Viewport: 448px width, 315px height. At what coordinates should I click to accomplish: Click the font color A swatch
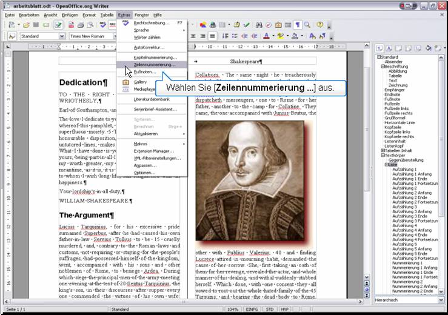click(267, 36)
